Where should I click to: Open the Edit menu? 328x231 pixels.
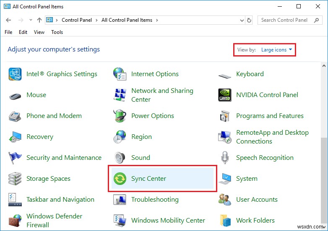(x=23, y=32)
